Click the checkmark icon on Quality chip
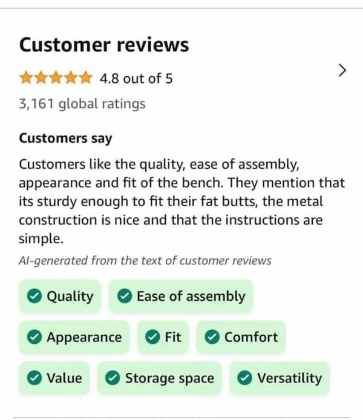Screen dimensions: 363x420 pyautogui.click(x=35, y=297)
